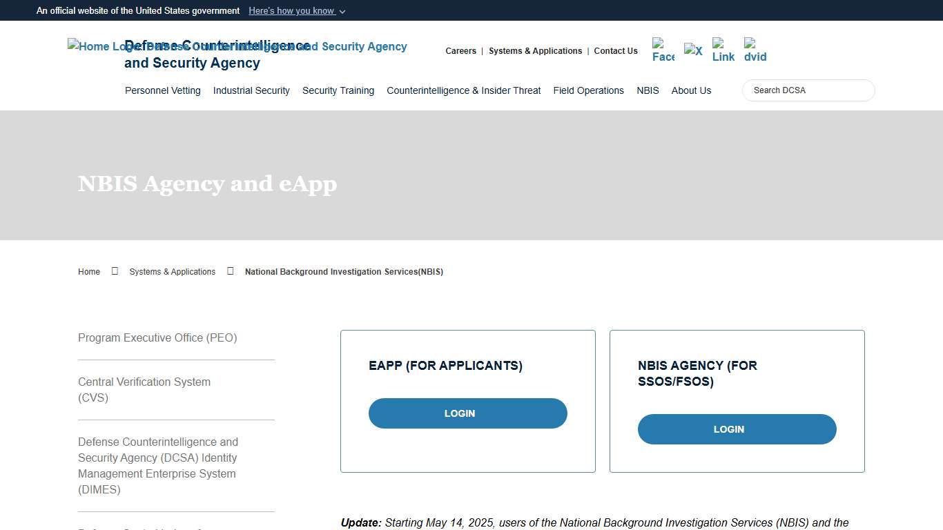Select the Field Operations nav item
943x530 pixels.
pyautogui.click(x=588, y=90)
